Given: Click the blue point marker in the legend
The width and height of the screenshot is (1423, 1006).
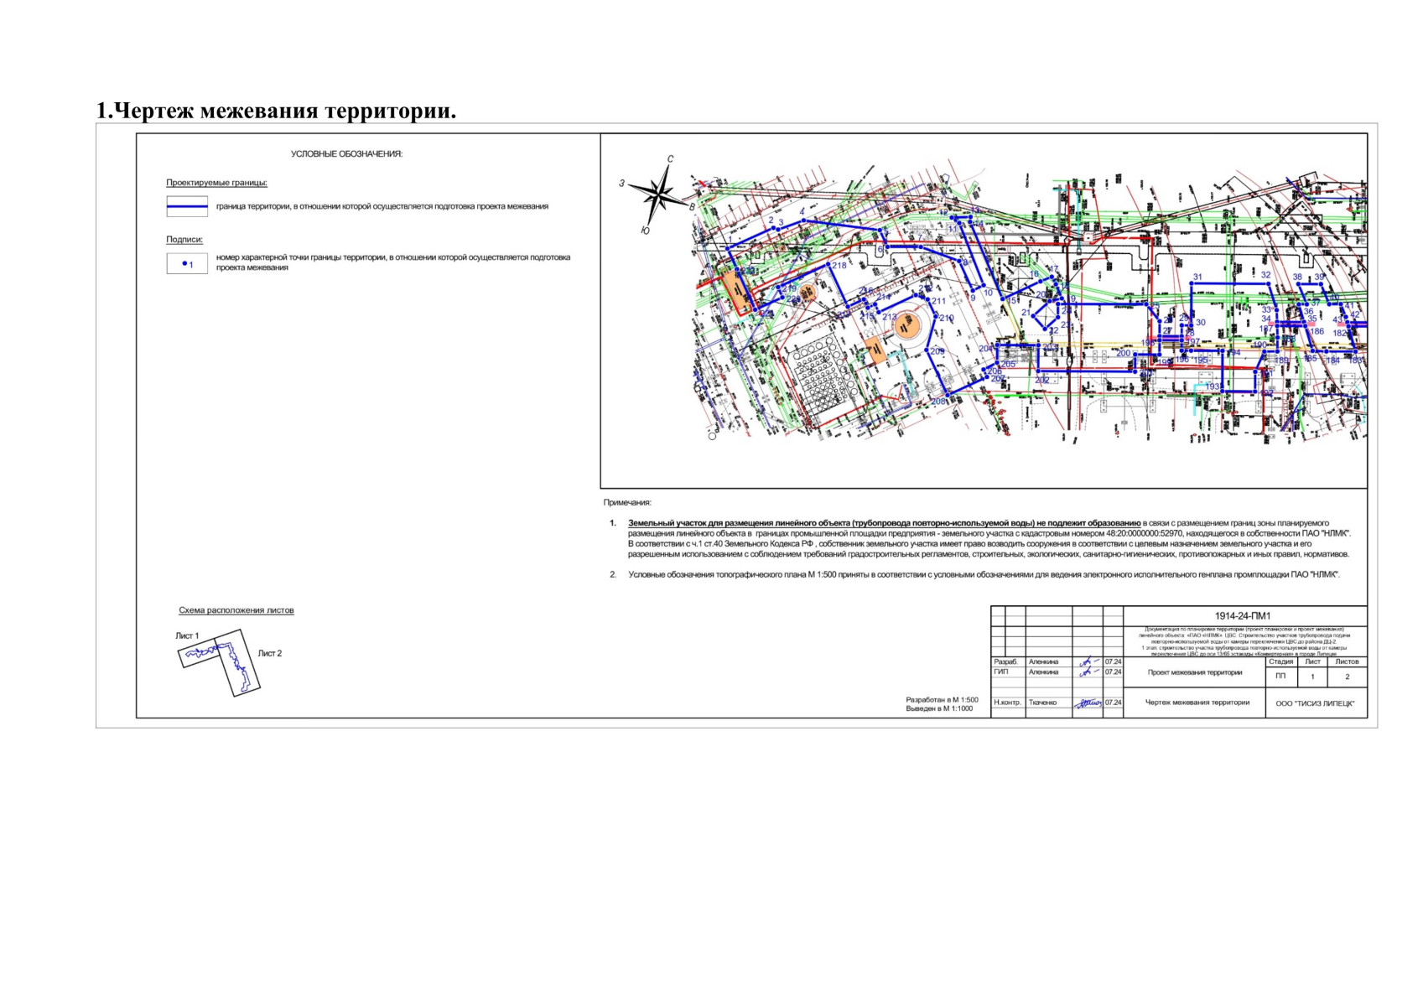Looking at the screenshot, I should tap(185, 264).
